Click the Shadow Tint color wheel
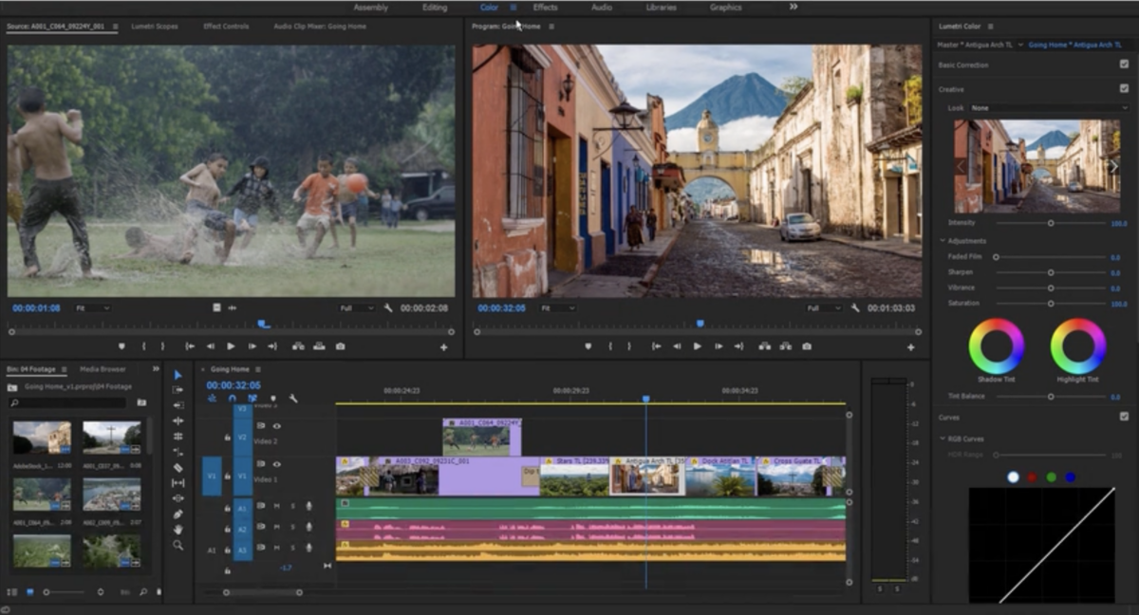1139x615 pixels. click(x=996, y=346)
